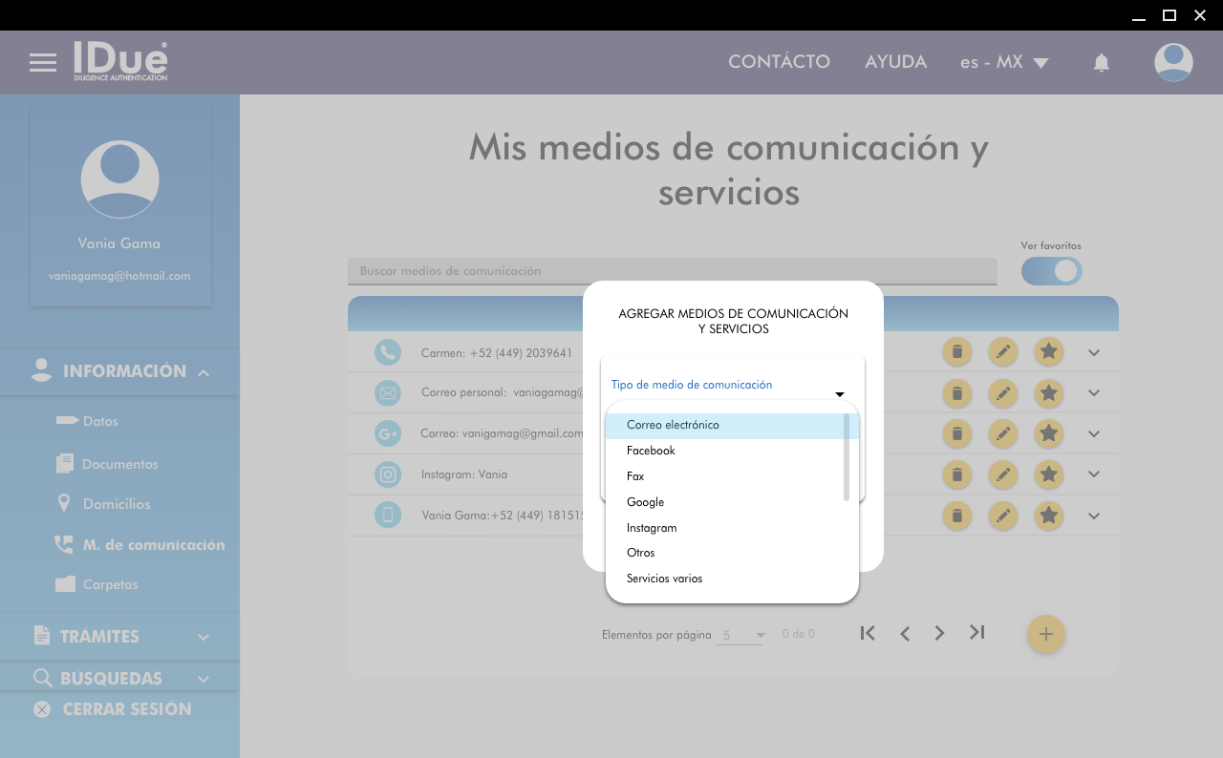Open the AYUDA link in header

tap(895, 62)
